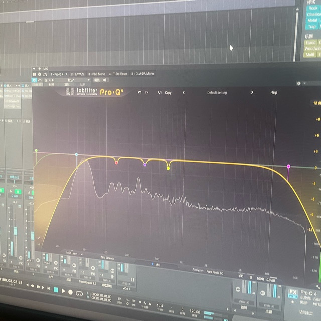Open plugin window settings gear
The image size is (321, 321).
click(x=299, y=83)
